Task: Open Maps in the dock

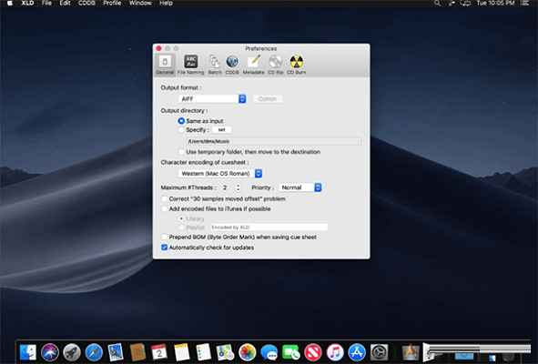Action: tap(226, 352)
